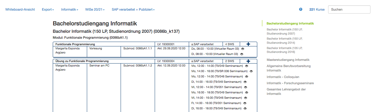
Task: Toggle eye for Mi, 14:00 - 16:00 T9/046
Action: 246,98
